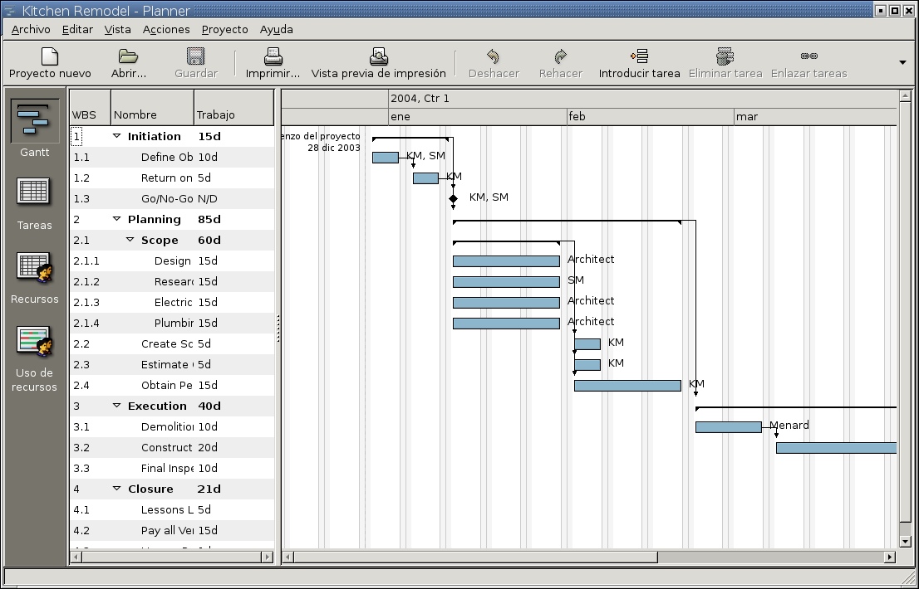Open the Archivo menu
Image resolution: width=919 pixels, height=589 pixels.
31,29
